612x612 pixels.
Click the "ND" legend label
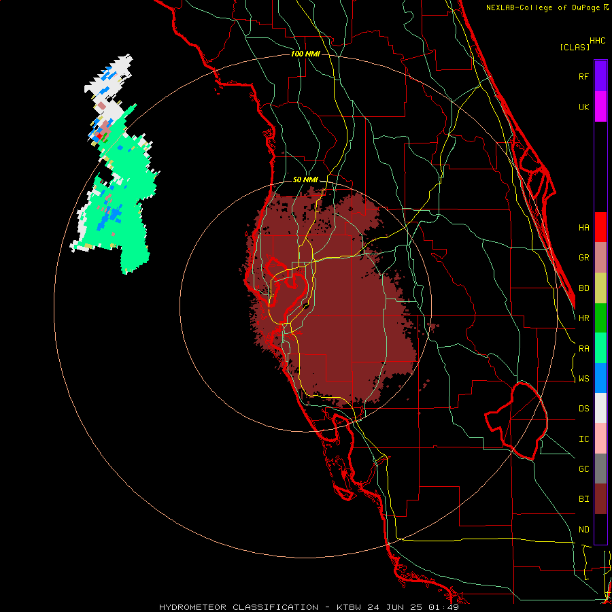tap(583, 530)
